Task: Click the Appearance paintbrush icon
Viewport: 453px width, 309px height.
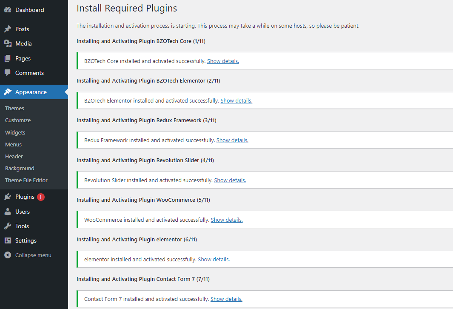Action: pos(8,92)
